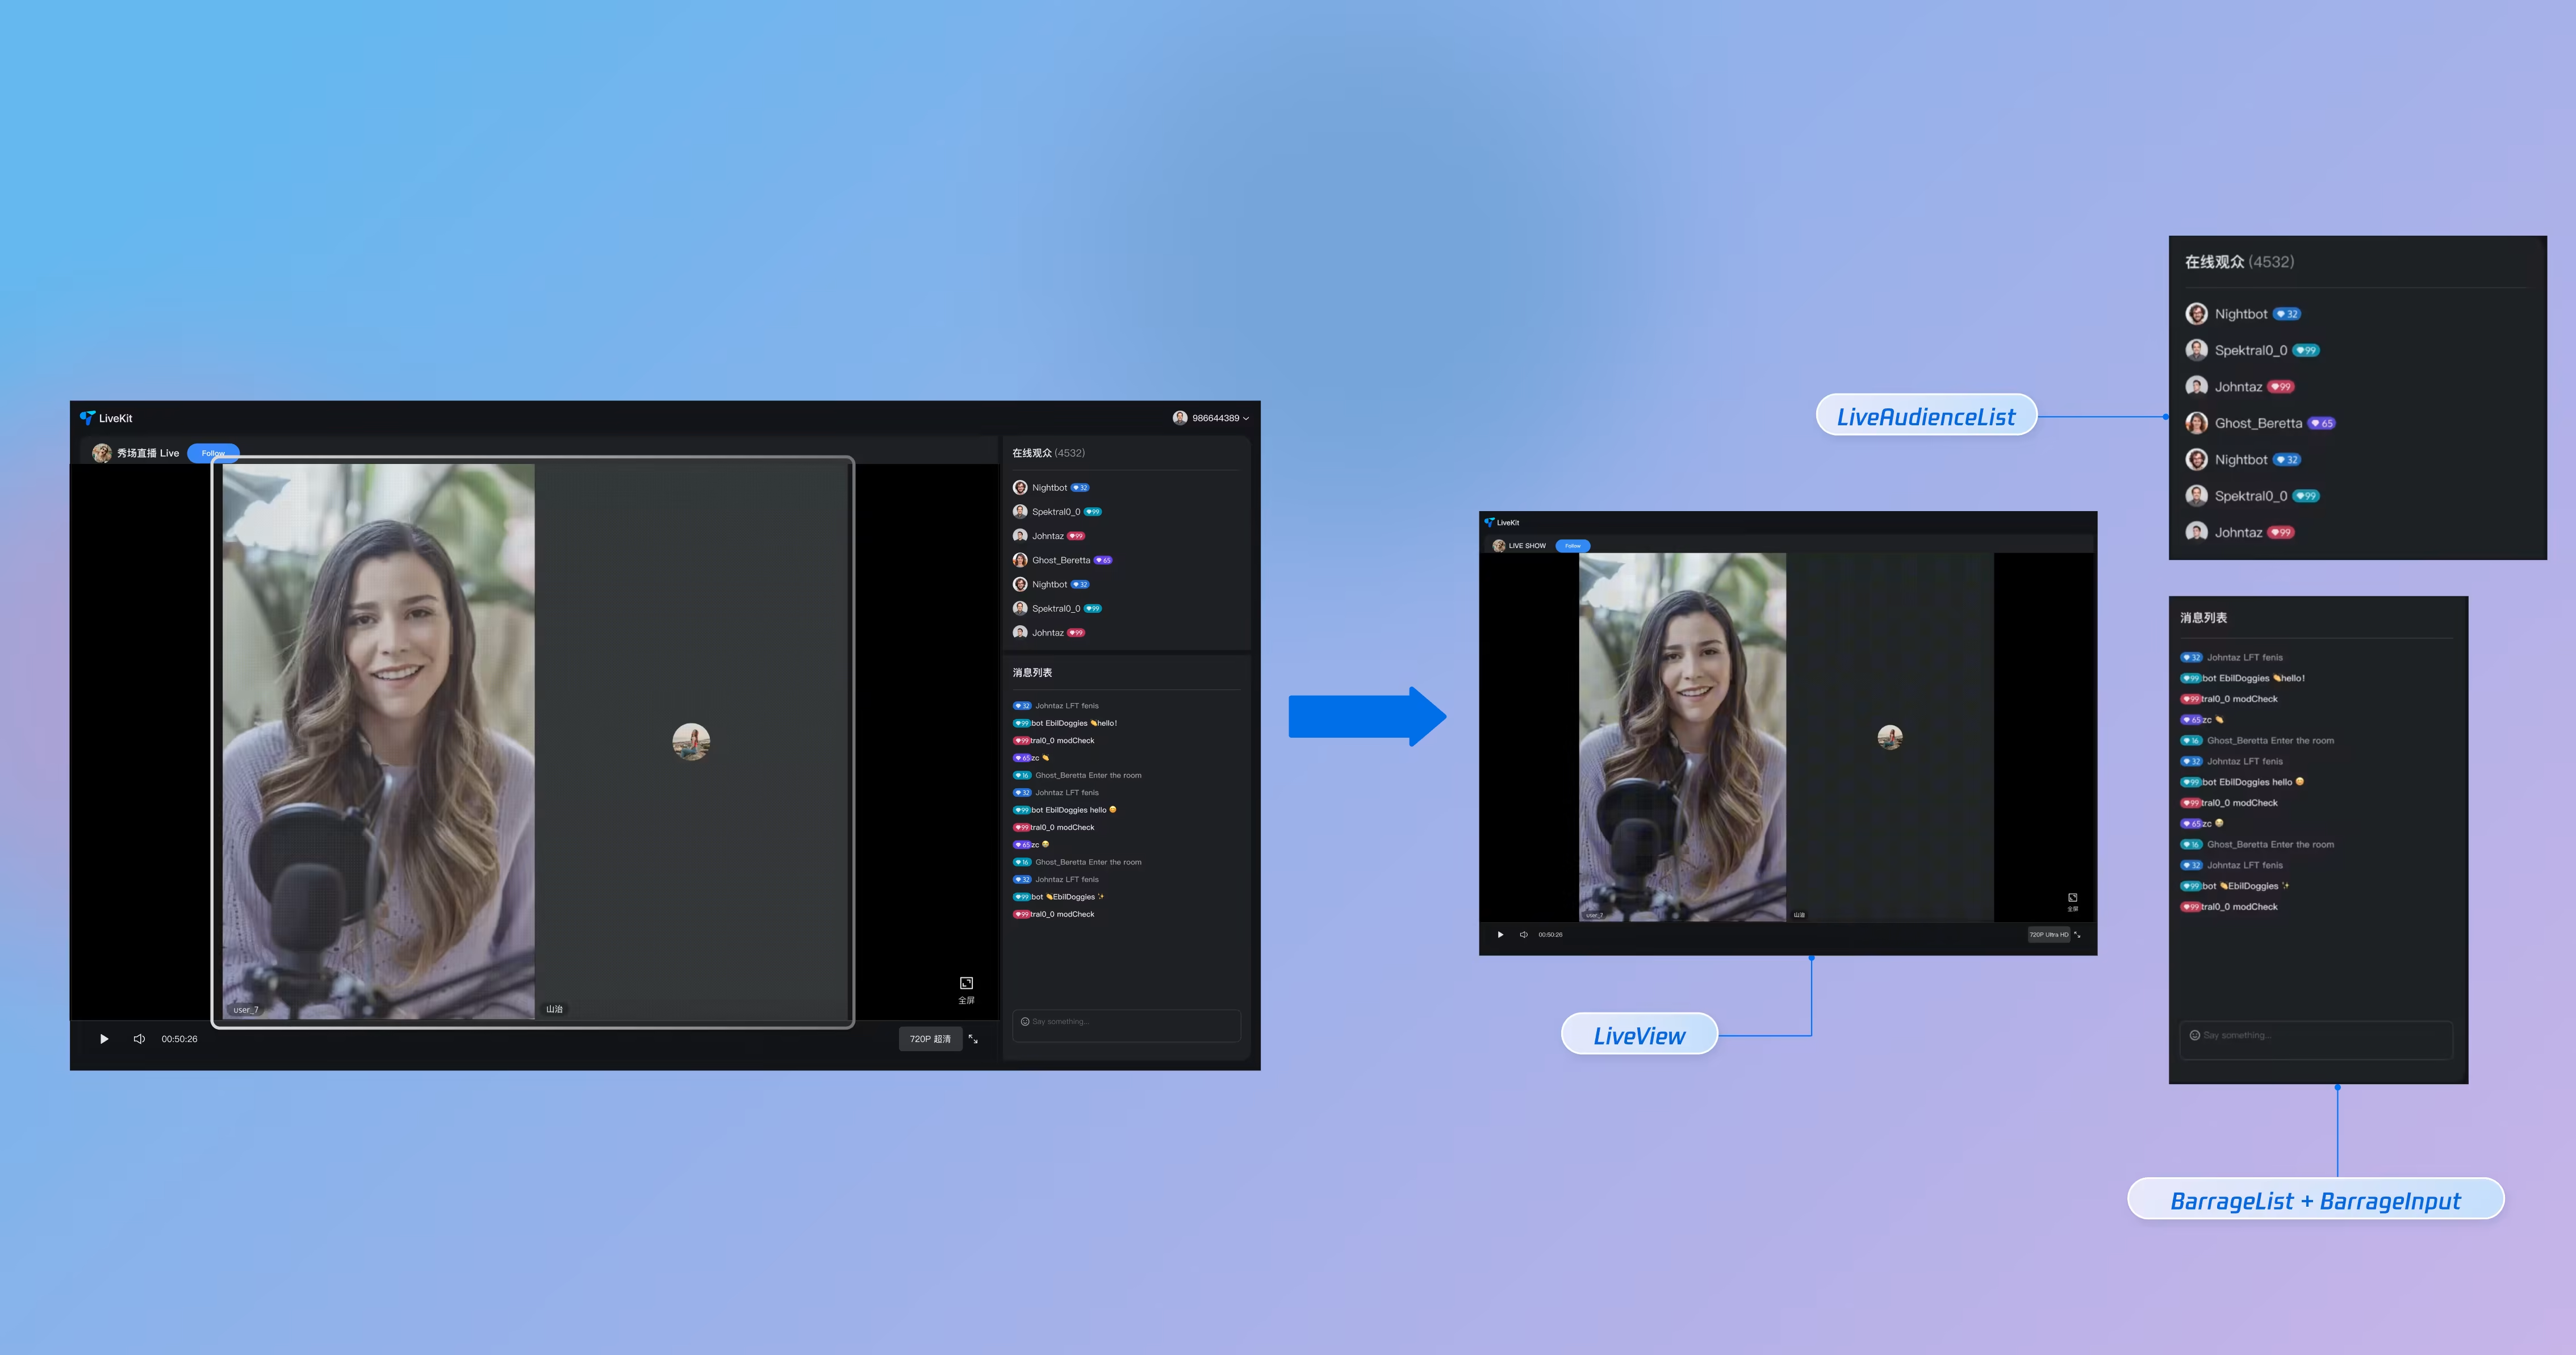This screenshot has width=2576, height=1355.
Task: Click expand arrows icon beside 720P 超清
Action: click(973, 1039)
